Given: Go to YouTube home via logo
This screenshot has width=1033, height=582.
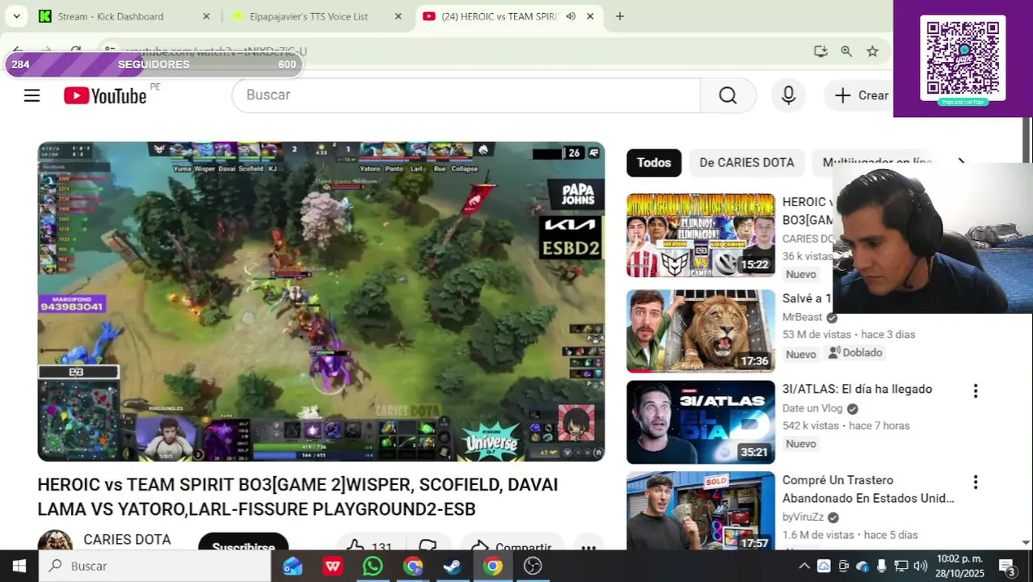Looking at the screenshot, I should click(x=105, y=95).
